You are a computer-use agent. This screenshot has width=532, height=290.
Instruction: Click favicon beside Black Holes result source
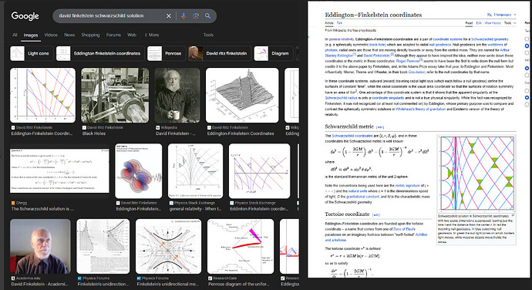84,128
